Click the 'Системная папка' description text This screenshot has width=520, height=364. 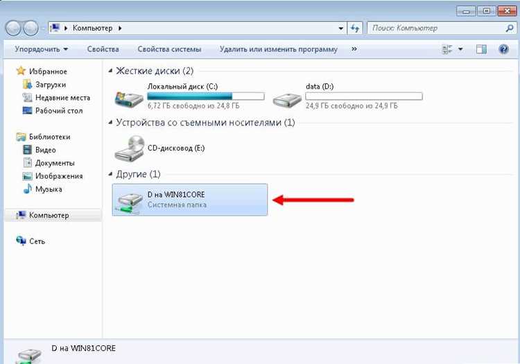coord(177,205)
